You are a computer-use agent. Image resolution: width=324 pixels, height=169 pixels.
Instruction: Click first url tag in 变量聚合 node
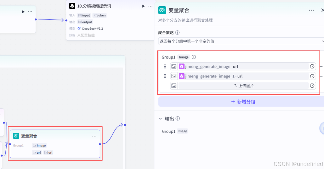[37, 152]
